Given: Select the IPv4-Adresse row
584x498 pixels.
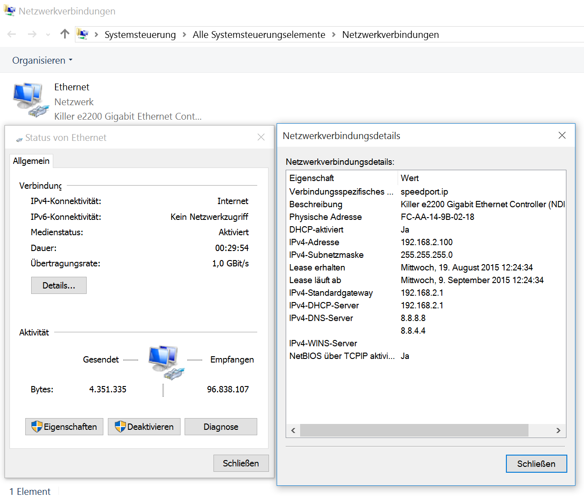Looking at the screenshot, I should tap(426, 242).
